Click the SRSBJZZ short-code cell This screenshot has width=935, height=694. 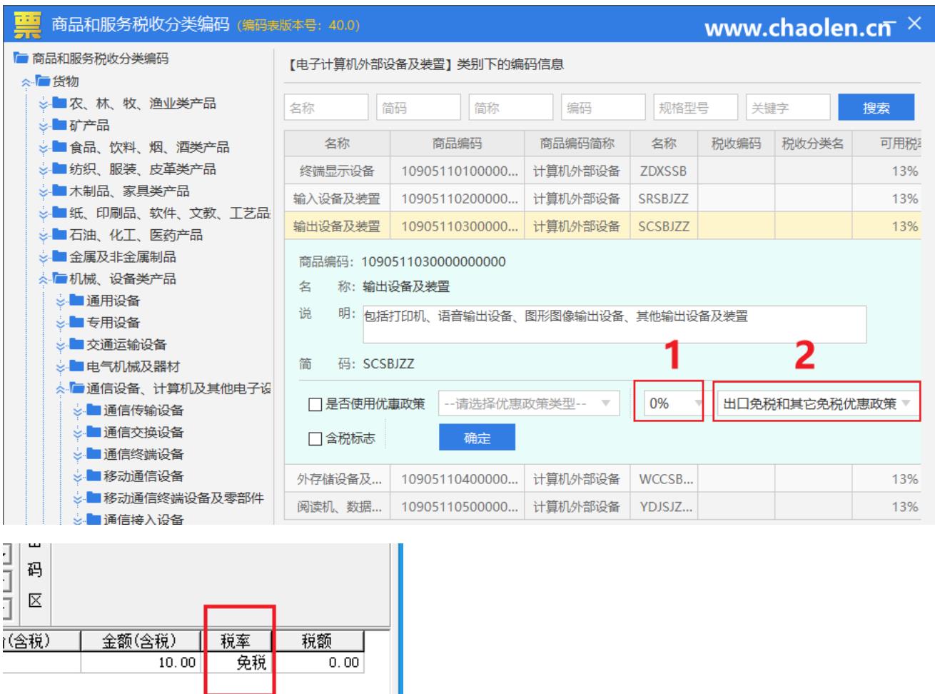pos(664,199)
